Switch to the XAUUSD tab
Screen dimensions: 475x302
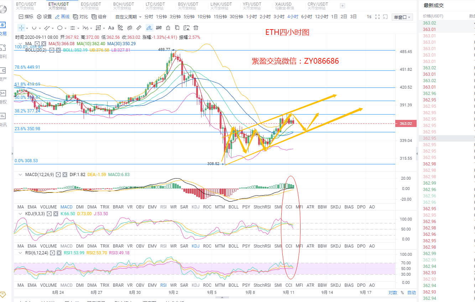(x=284, y=5)
